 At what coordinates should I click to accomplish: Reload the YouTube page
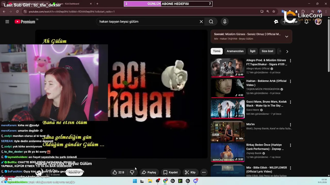pyautogui.click(x=17, y=12)
